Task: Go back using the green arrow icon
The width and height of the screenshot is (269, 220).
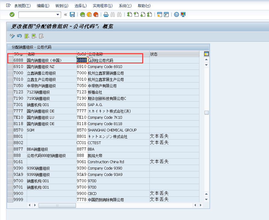Action: coord(83,14)
